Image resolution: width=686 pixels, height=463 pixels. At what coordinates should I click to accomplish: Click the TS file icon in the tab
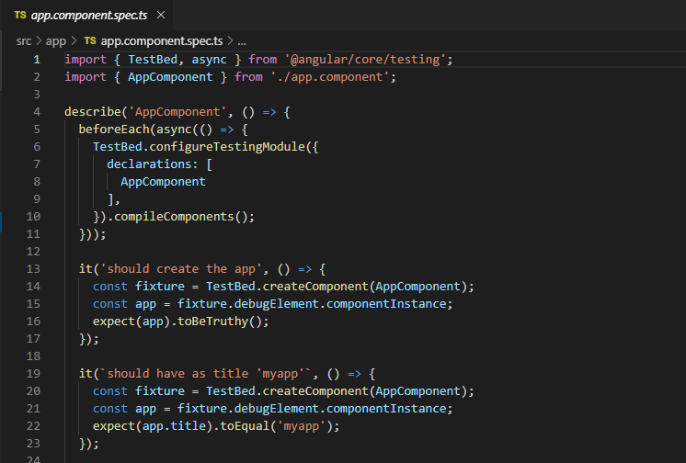point(20,15)
